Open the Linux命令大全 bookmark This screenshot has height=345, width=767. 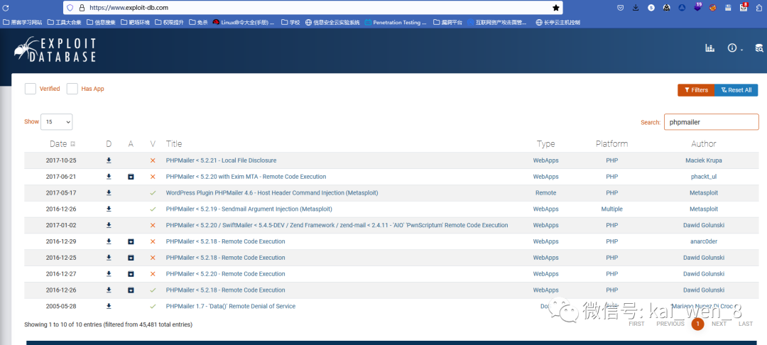(x=244, y=23)
